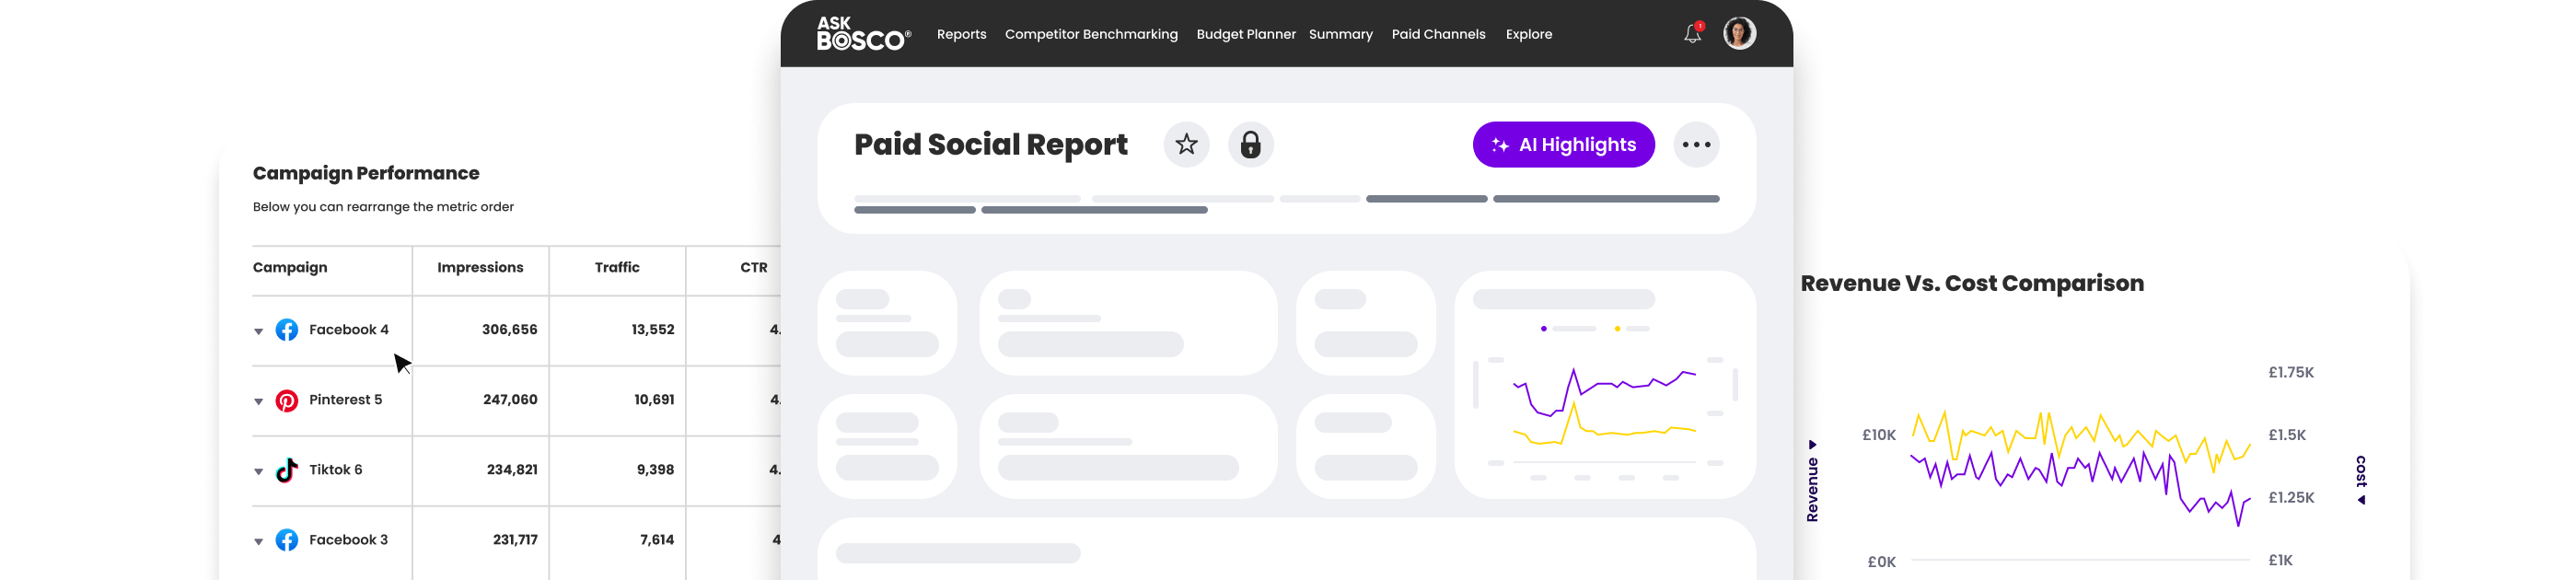The height and width of the screenshot is (580, 2576).
Task: Click the Ask Bosco logo
Action: pyautogui.click(x=863, y=34)
